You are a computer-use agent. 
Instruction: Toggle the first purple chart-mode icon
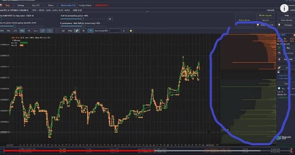pyautogui.click(x=43, y=31)
